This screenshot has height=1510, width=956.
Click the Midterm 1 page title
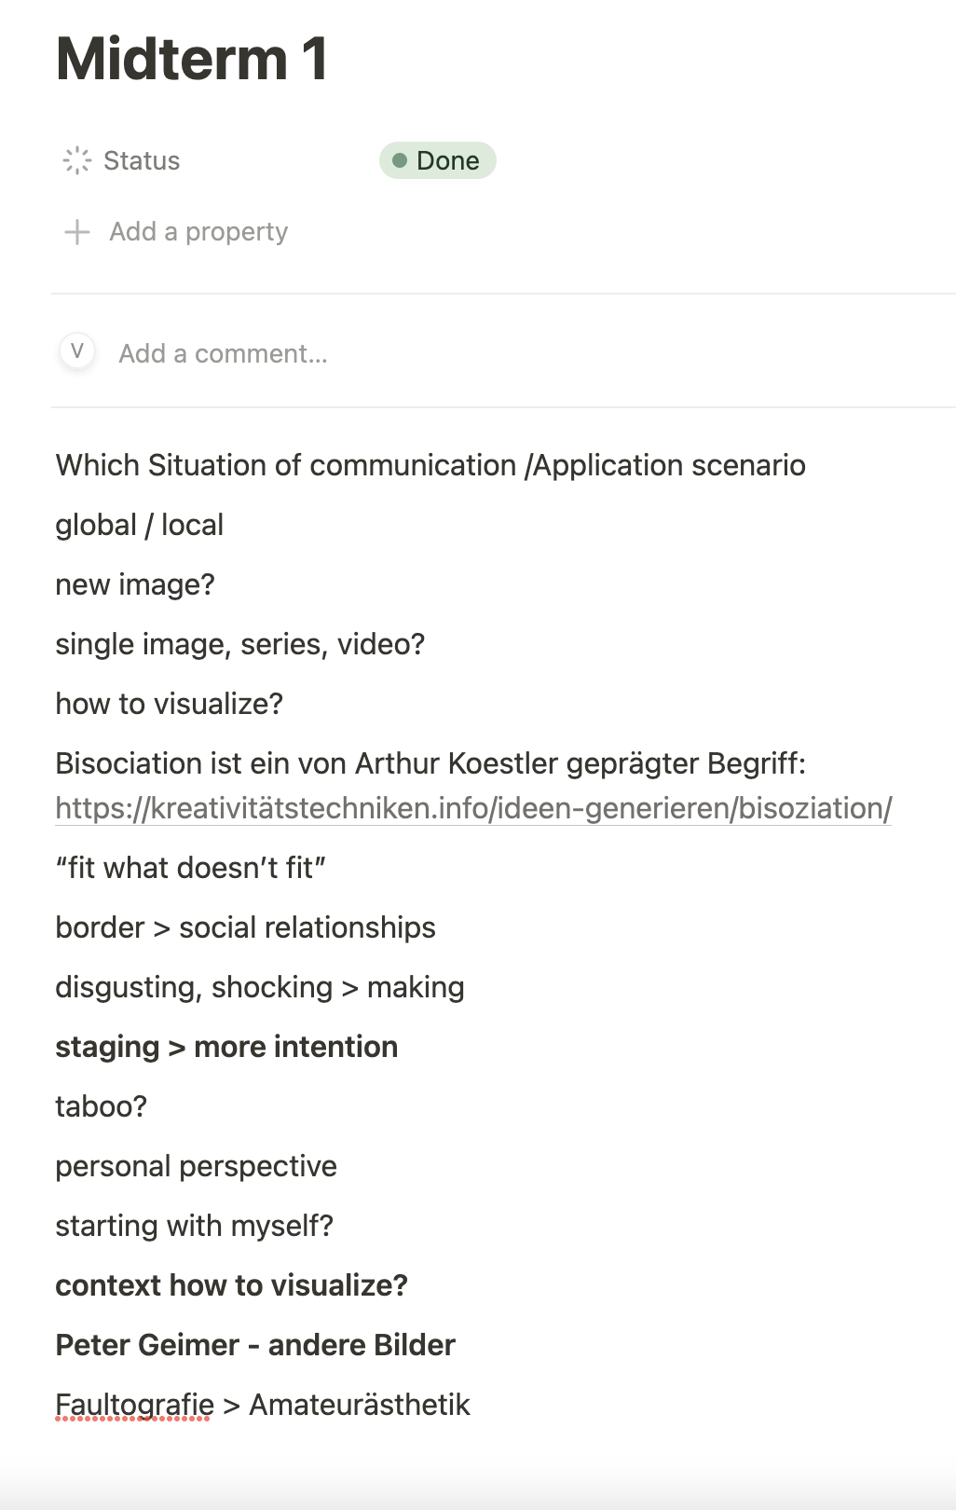click(x=192, y=59)
